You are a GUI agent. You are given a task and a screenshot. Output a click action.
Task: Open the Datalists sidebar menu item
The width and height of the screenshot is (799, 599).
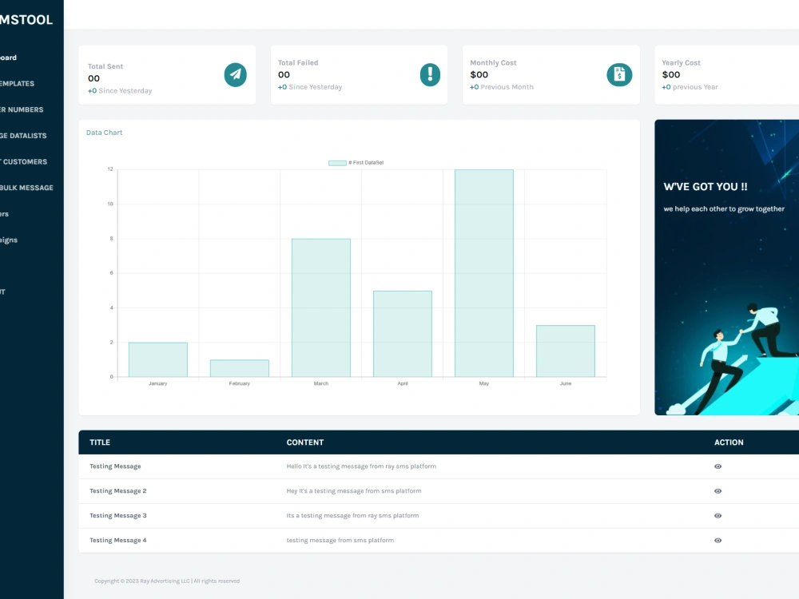click(x=23, y=136)
